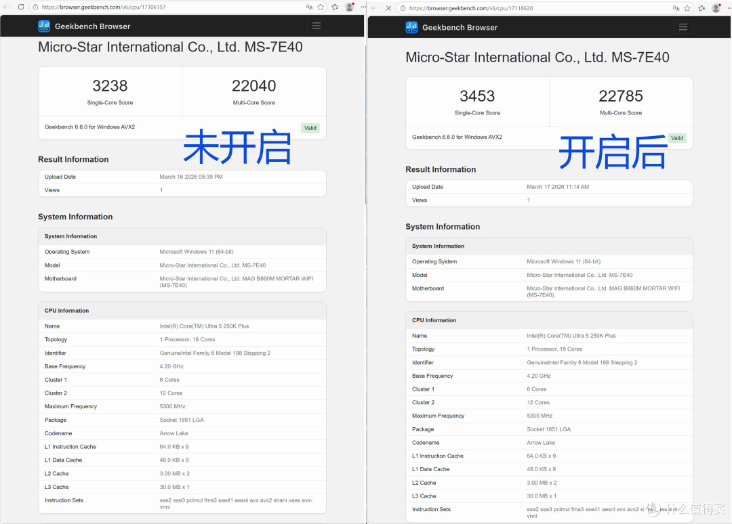Click the left window's vertical scrollbar thumb
This screenshot has height=524, width=732.
tap(365, 126)
